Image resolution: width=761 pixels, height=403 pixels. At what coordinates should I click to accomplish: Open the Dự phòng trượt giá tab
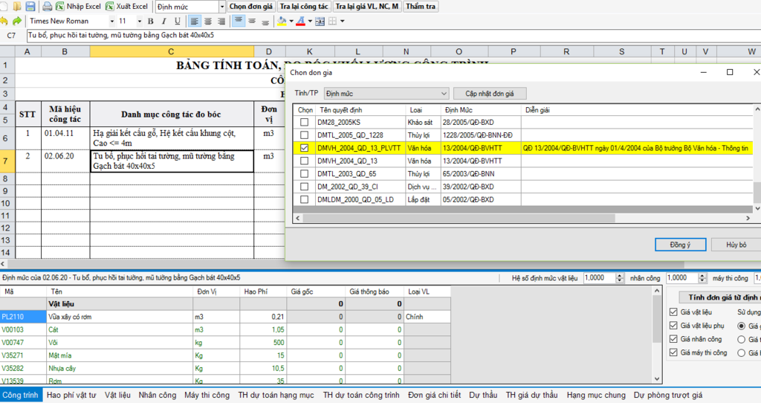coord(668,396)
